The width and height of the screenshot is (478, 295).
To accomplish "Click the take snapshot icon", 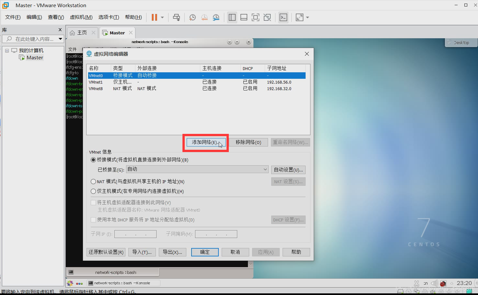I will (x=192, y=18).
